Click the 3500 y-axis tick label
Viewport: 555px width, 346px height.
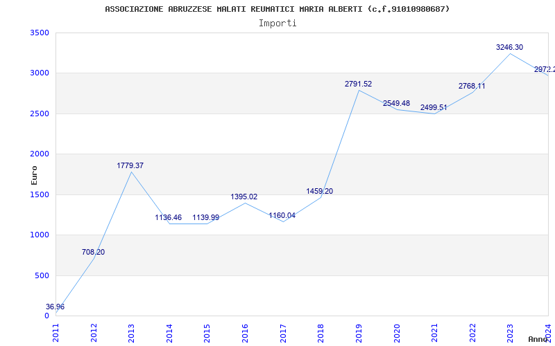coord(40,33)
